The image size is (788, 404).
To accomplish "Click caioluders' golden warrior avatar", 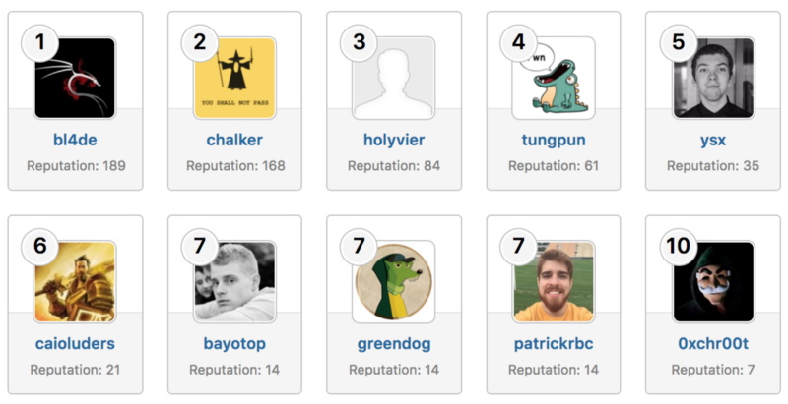I will coord(75,282).
